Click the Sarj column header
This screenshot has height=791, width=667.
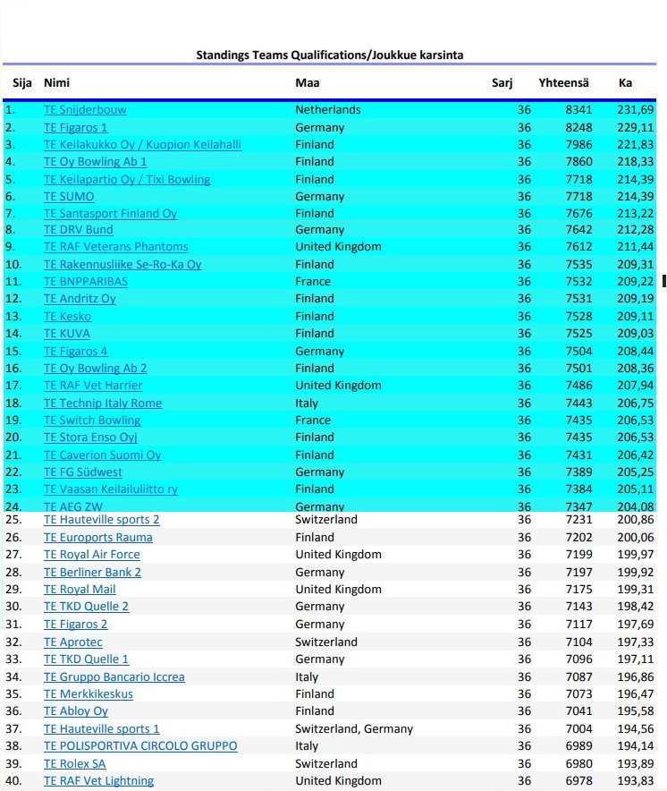(x=502, y=83)
